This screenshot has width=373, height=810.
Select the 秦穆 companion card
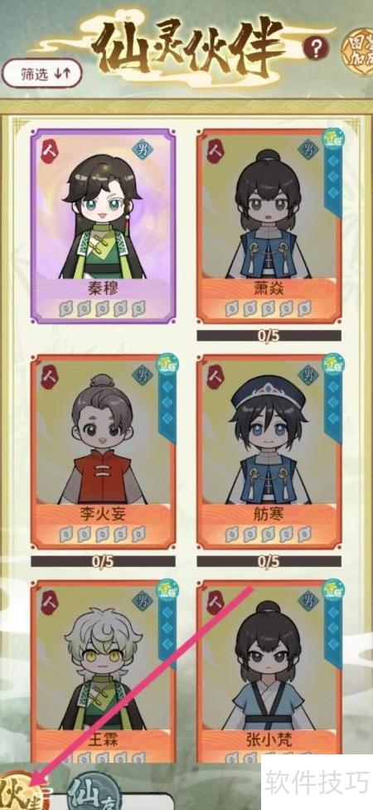[x=103, y=227]
